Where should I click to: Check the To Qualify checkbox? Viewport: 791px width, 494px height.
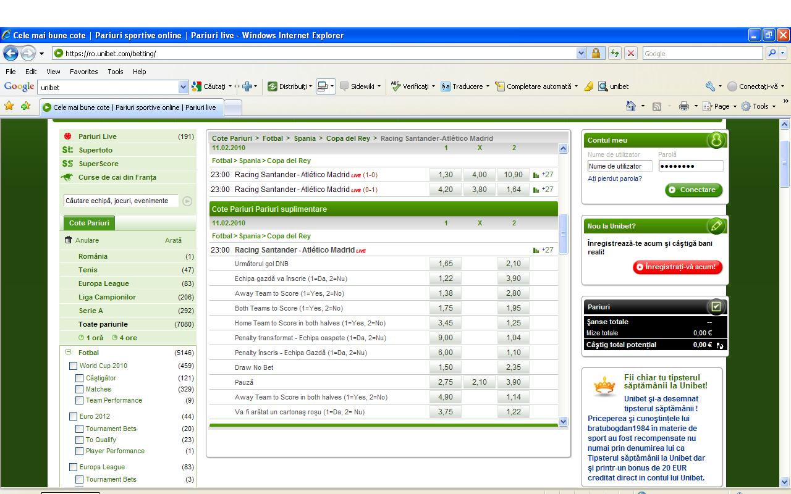point(79,440)
